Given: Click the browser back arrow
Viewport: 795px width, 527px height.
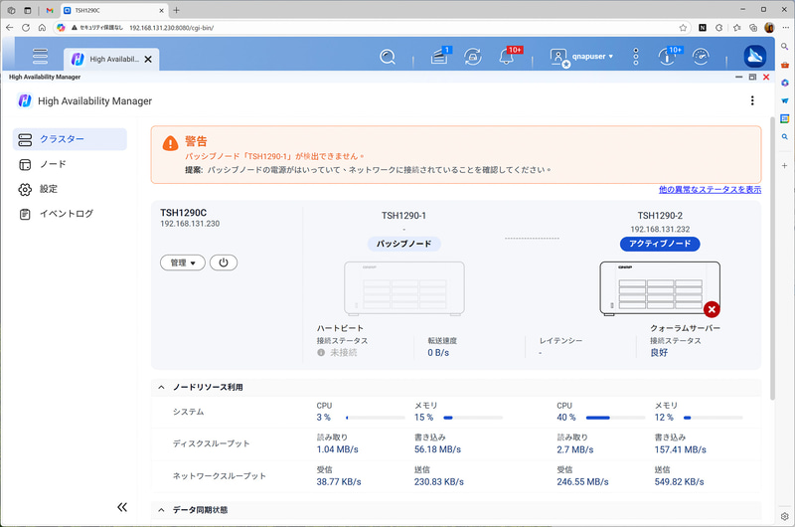Looking at the screenshot, I should pos(9,28).
